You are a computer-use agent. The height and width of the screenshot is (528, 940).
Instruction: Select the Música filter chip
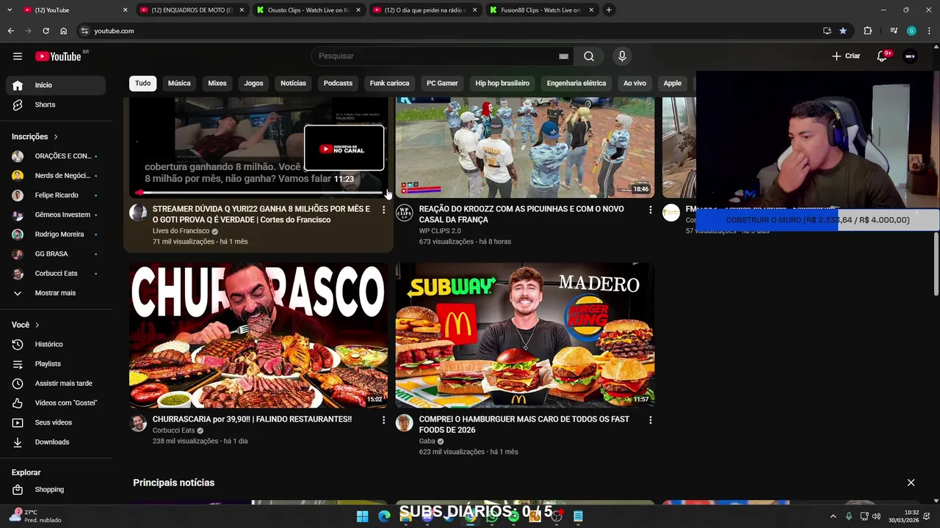coord(179,84)
